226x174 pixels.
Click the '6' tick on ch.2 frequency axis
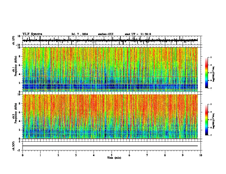point(20,112)
